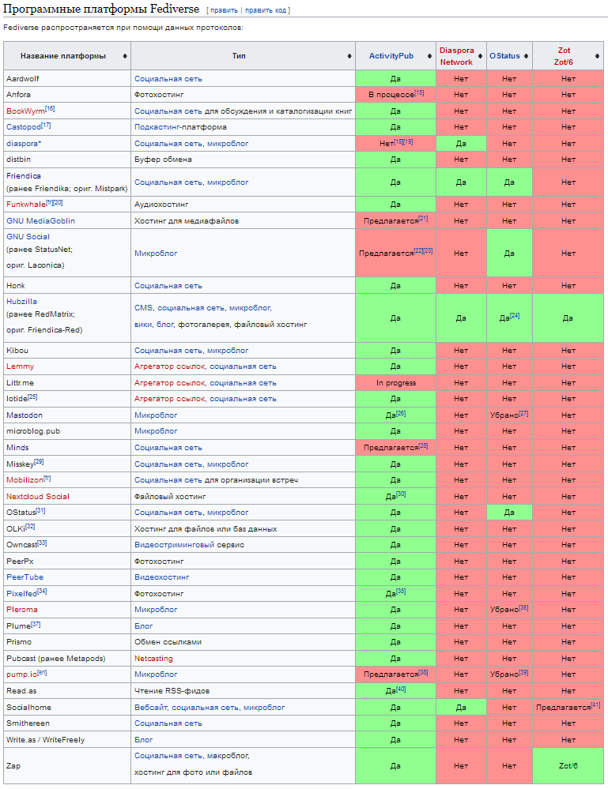Click the PeerTube platform link
608x789 pixels.
point(25,577)
